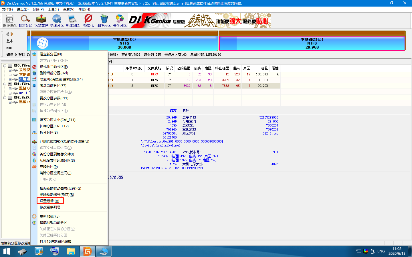The image size is (412, 257).
Task: Expand the EFI(1) partition tree node
Action: [x=10, y=93]
